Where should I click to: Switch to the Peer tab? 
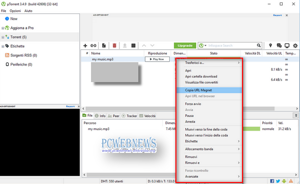coord(114,116)
